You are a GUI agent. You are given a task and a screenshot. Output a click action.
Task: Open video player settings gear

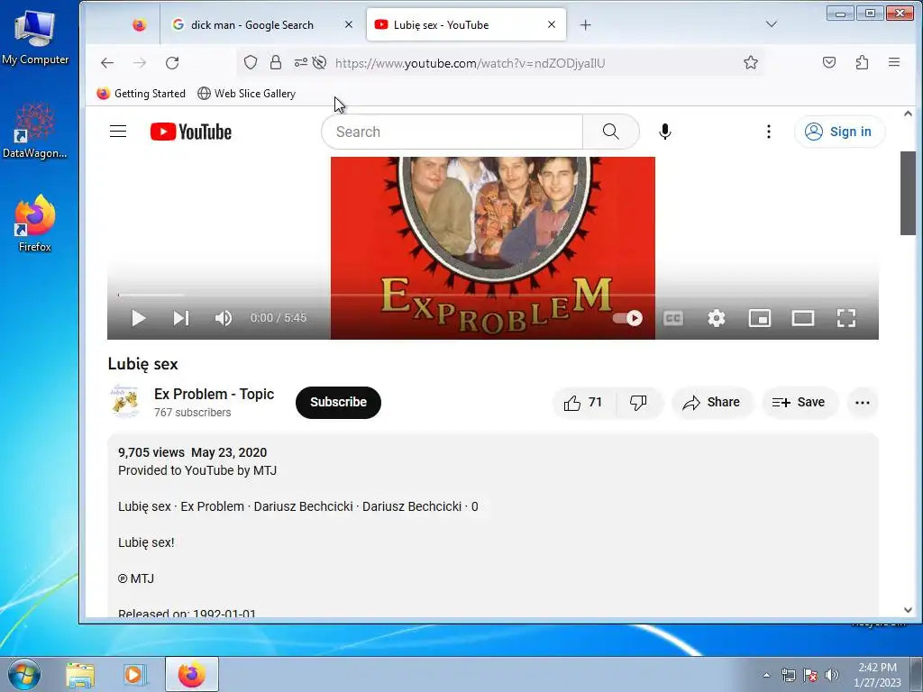[x=717, y=318]
